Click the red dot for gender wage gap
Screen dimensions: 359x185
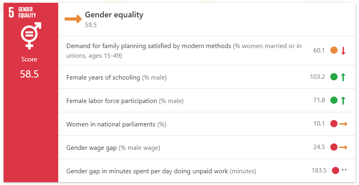pyautogui.click(x=334, y=147)
